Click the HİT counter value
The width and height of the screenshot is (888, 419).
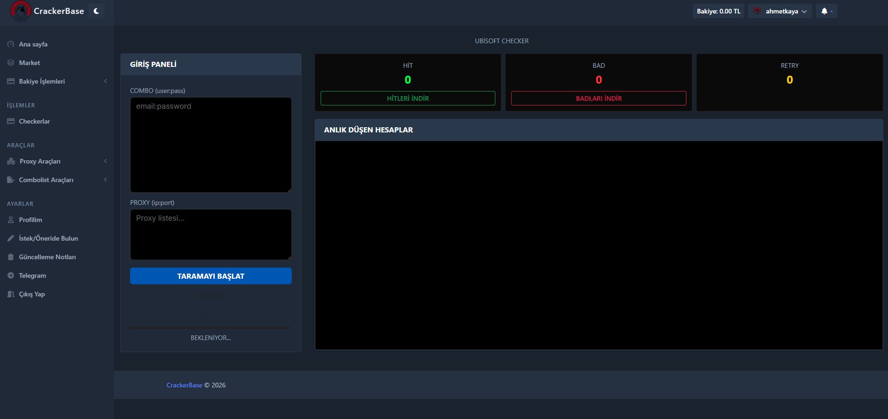(408, 80)
